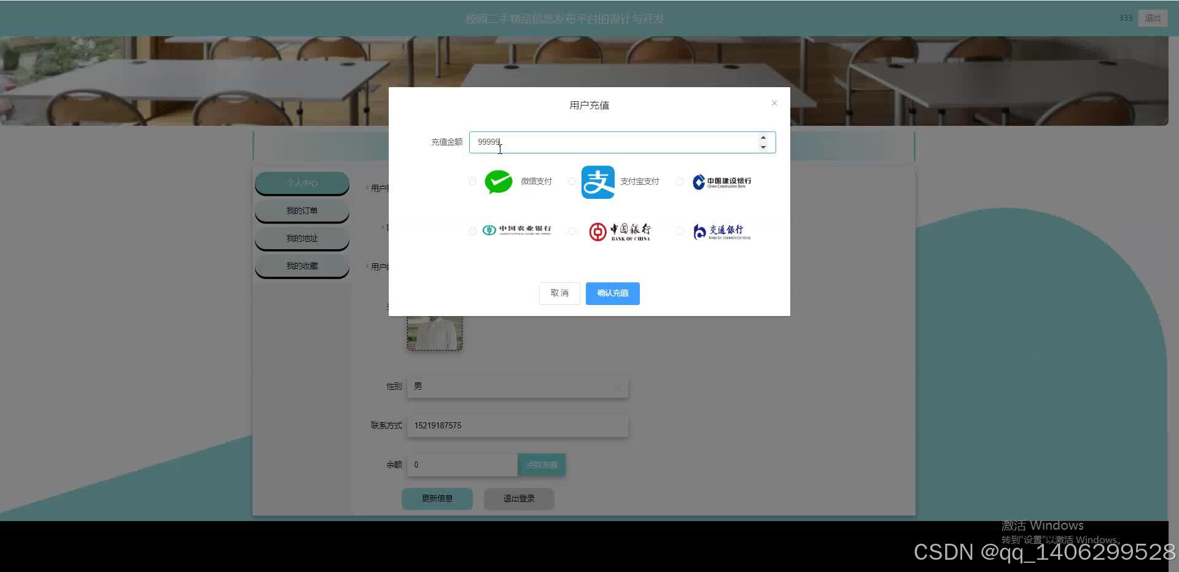This screenshot has width=1179, height=572.
Task: Decrease recharge amount with down arrow
Action: pos(763,147)
